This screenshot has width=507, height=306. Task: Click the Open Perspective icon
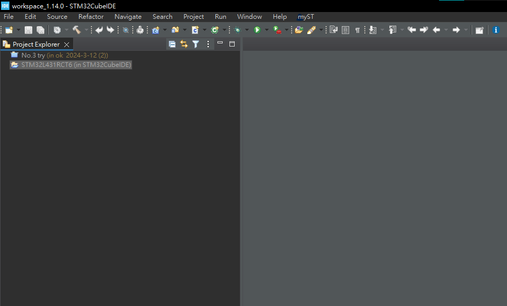pos(479,30)
